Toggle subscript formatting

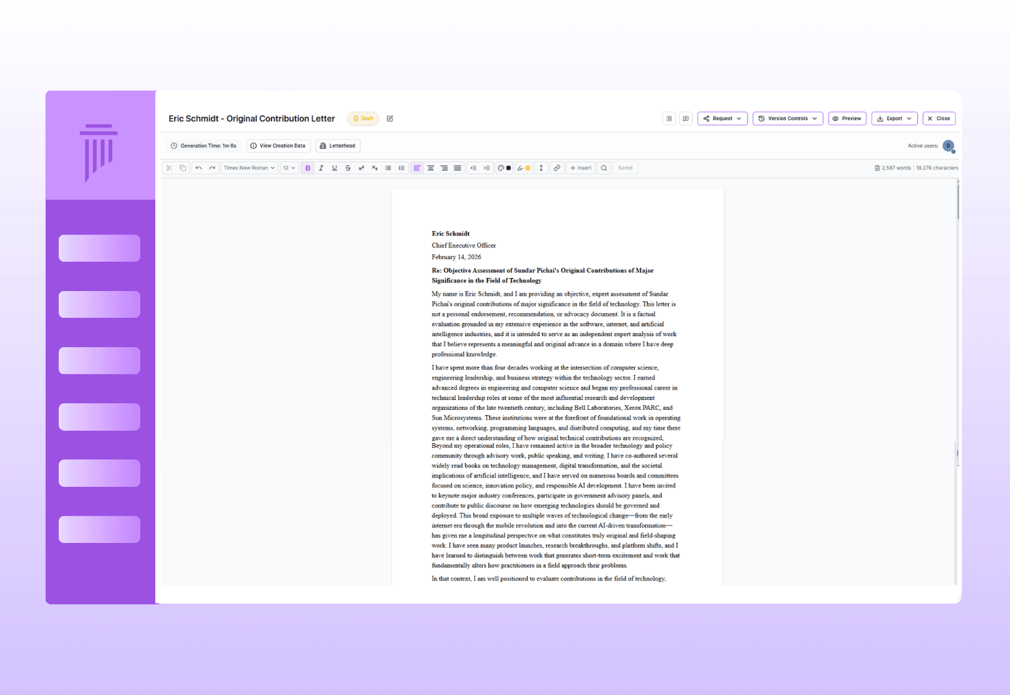point(375,168)
